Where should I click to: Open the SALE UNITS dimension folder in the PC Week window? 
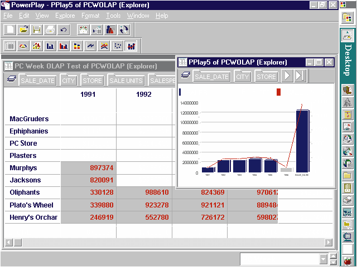(x=126, y=80)
